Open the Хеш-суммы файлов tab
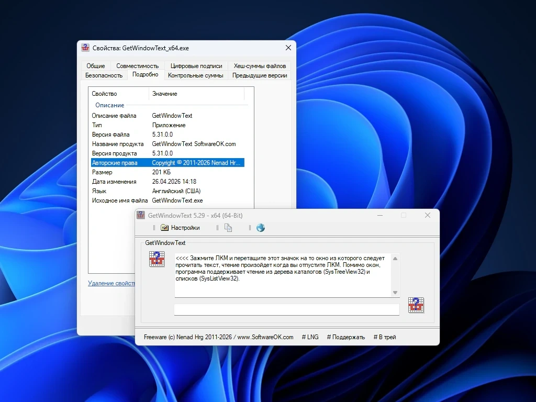536x402 pixels. click(x=260, y=65)
